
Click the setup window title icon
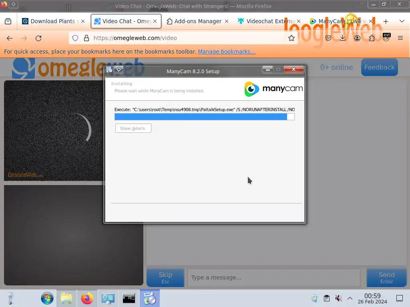tap(109, 70)
